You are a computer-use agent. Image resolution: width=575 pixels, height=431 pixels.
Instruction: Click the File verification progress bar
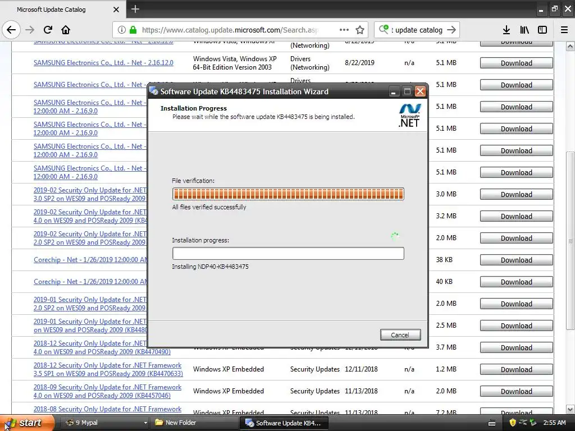click(288, 194)
